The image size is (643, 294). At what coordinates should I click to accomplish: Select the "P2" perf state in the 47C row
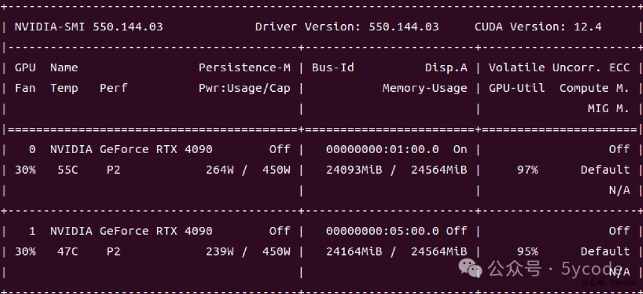click(114, 251)
